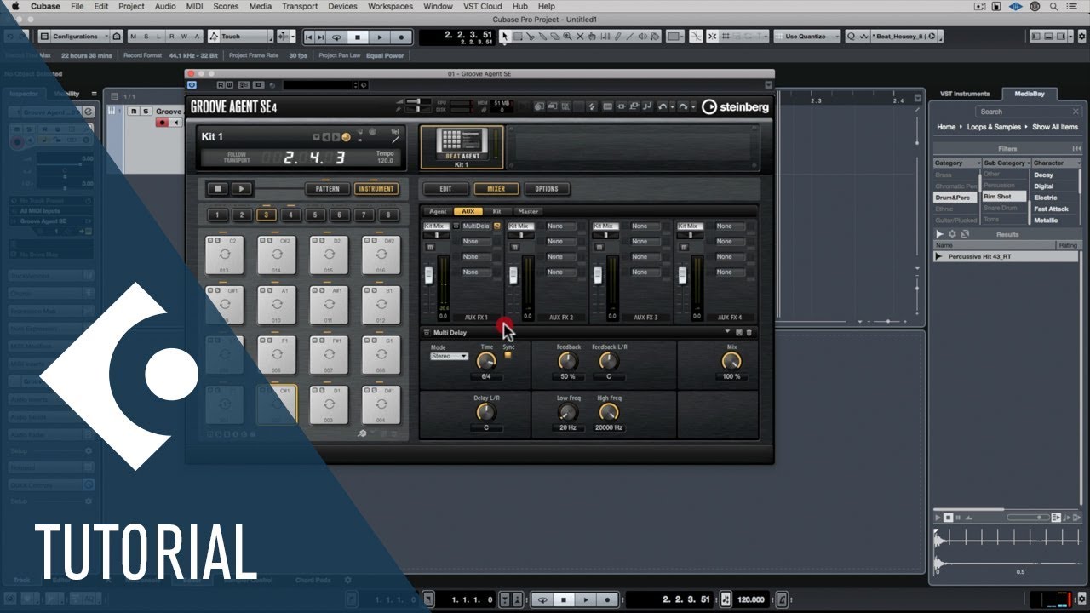Select pad group 4 button
The image size is (1090, 613).
click(291, 215)
